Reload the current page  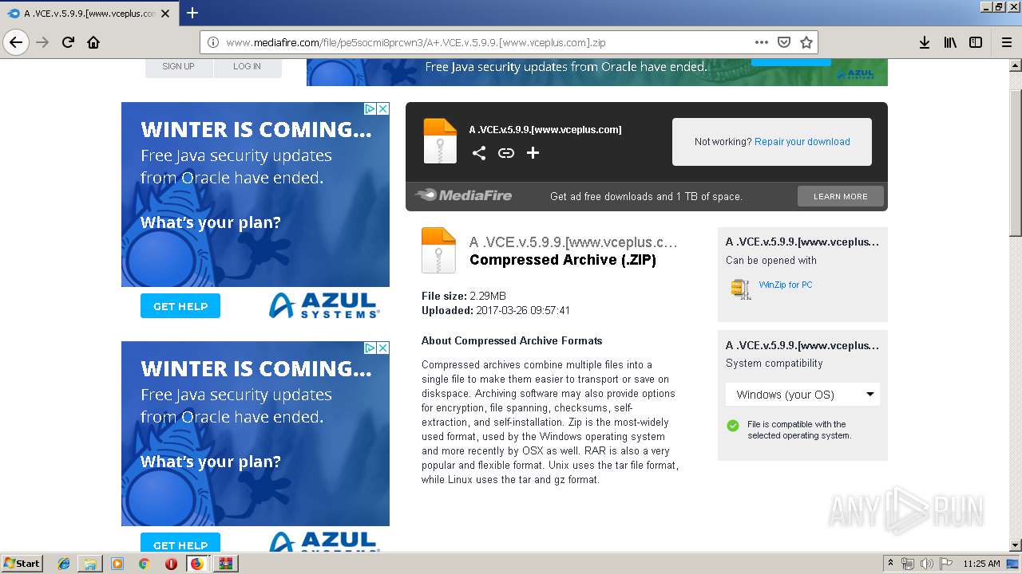pyautogui.click(x=69, y=42)
